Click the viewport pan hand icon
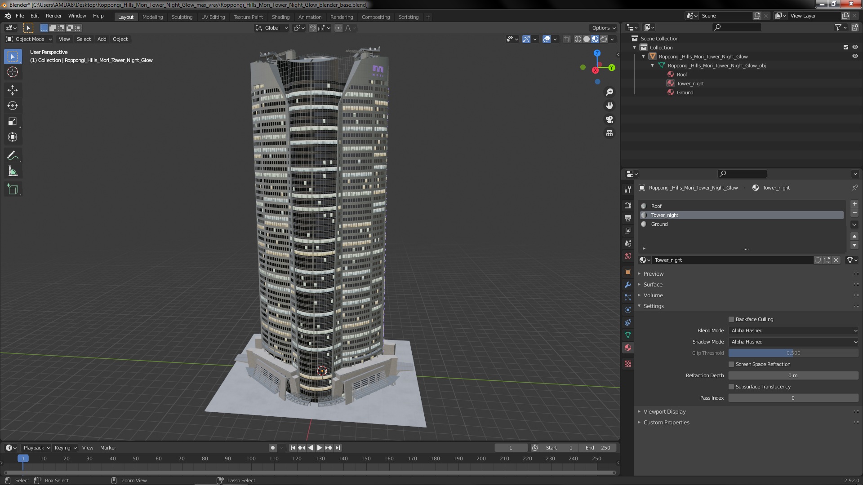This screenshot has width=863, height=485. click(609, 106)
